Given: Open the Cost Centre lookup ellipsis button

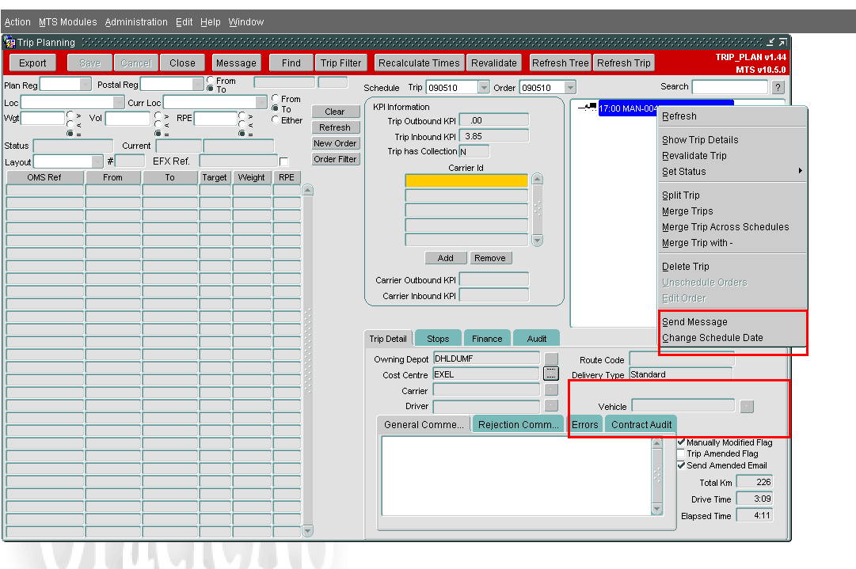Looking at the screenshot, I should (551, 374).
